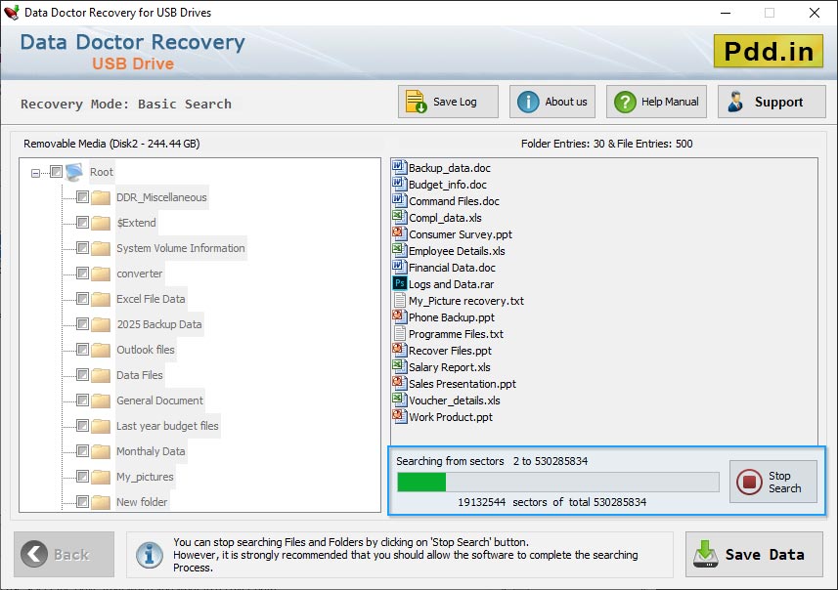Click the text file icon for Programme Files.txt
838x590 pixels.
399,333
